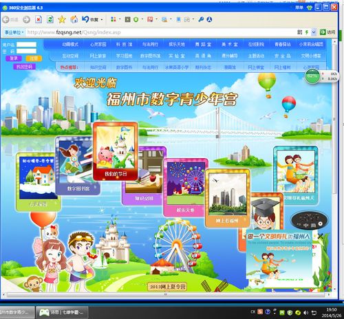The height and width of the screenshot is (319, 344).
Task: Open the colorful app grid toolbar icon
Action: click(114, 19)
